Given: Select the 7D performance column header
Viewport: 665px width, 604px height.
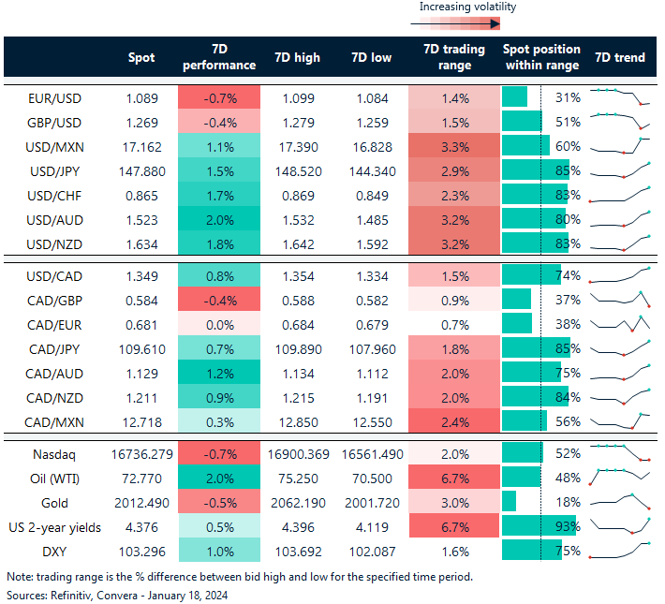Looking at the screenshot, I should [x=220, y=57].
